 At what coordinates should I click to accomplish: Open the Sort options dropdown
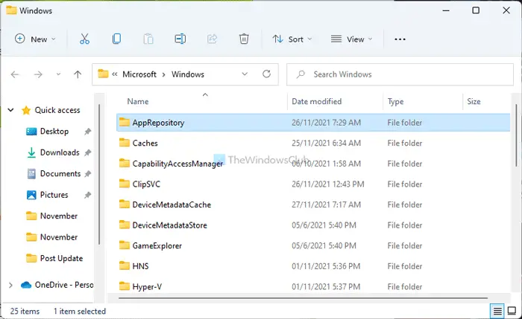coord(292,39)
